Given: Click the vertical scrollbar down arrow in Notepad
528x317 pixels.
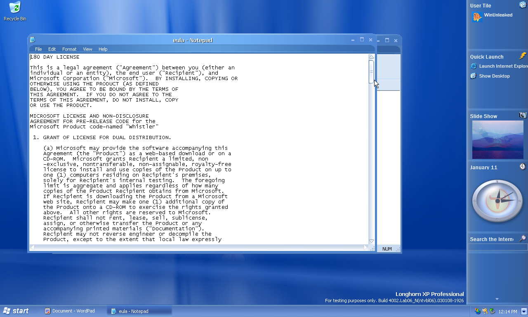Looking at the screenshot, I should (x=371, y=241).
